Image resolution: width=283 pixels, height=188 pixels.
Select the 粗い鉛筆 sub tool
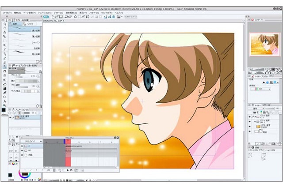coord(25,53)
